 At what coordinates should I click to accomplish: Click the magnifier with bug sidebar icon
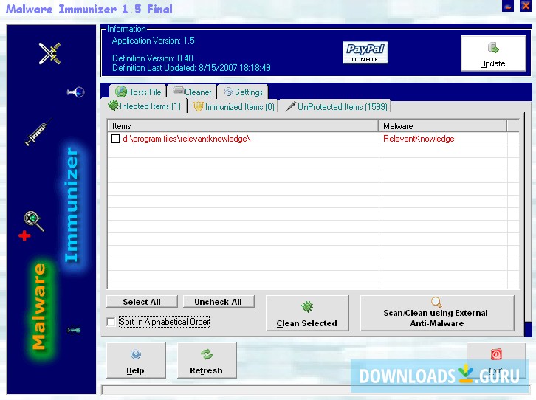click(x=34, y=221)
